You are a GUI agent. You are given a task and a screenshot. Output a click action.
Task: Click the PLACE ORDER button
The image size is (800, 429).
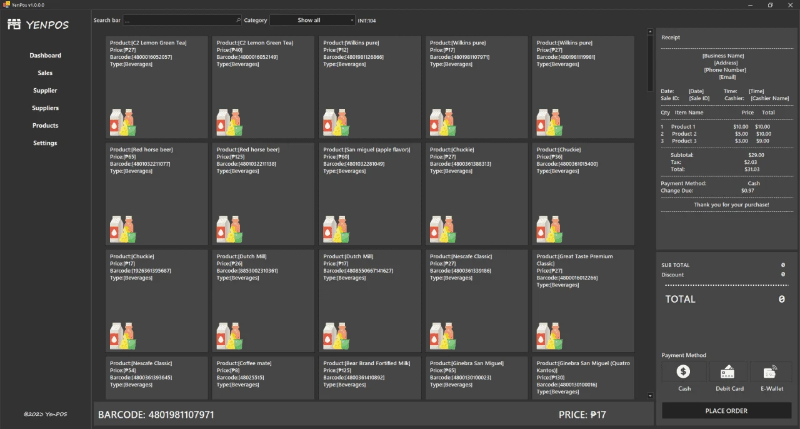pos(726,411)
